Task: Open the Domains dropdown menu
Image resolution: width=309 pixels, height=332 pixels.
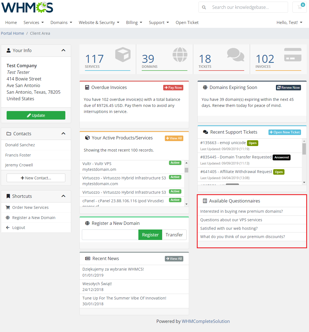Action: tap(61, 23)
